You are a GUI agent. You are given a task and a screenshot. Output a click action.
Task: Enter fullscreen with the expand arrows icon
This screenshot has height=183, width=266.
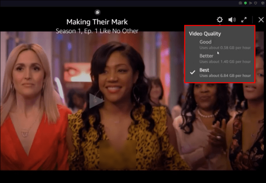(x=244, y=20)
